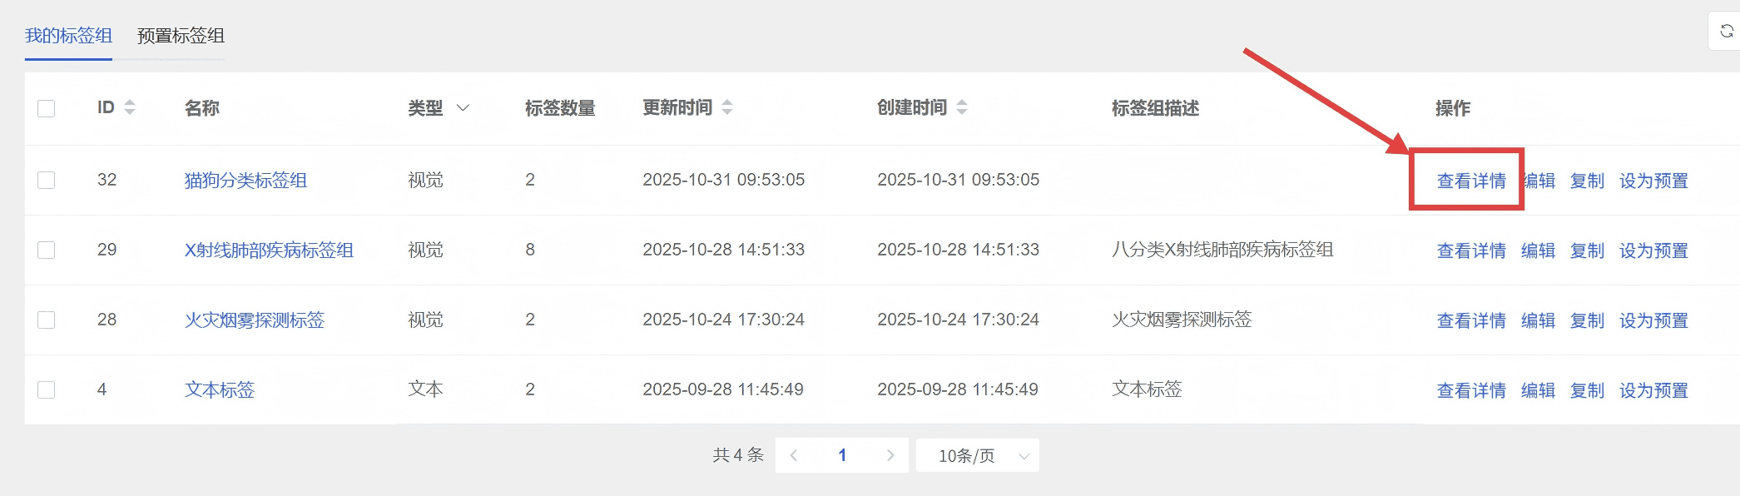The width and height of the screenshot is (1740, 496).
Task: Click 复制 on the 文本标签 row
Action: [x=1586, y=390]
